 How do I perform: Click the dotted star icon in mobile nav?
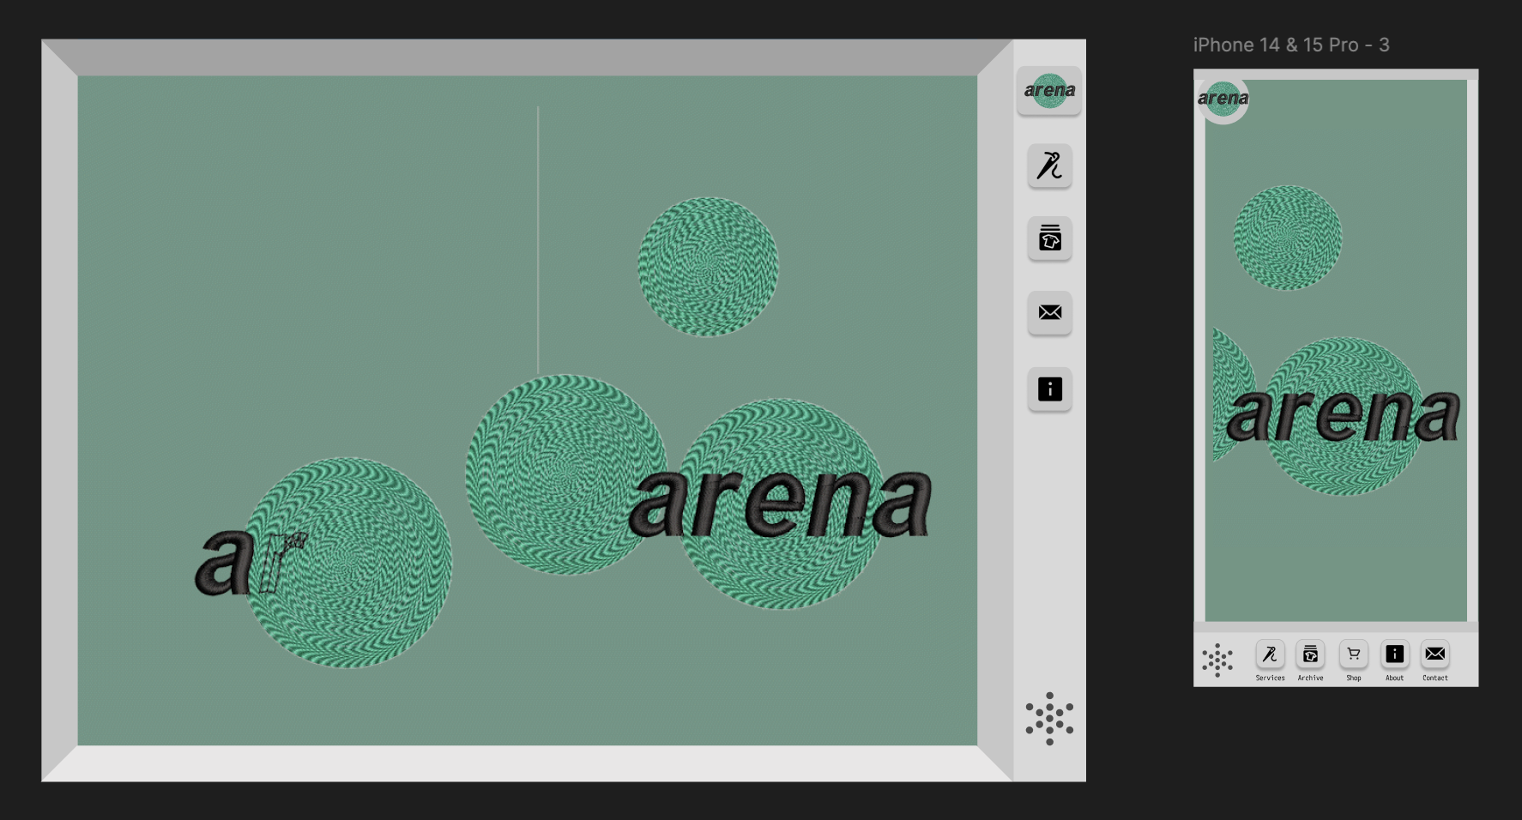(x=1217, y=660)
